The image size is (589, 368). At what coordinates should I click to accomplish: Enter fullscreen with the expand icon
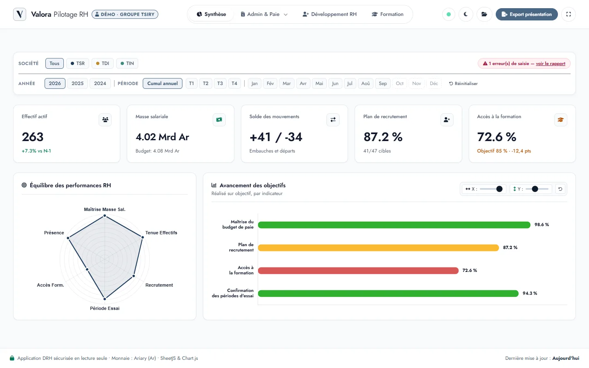[569, 14]
